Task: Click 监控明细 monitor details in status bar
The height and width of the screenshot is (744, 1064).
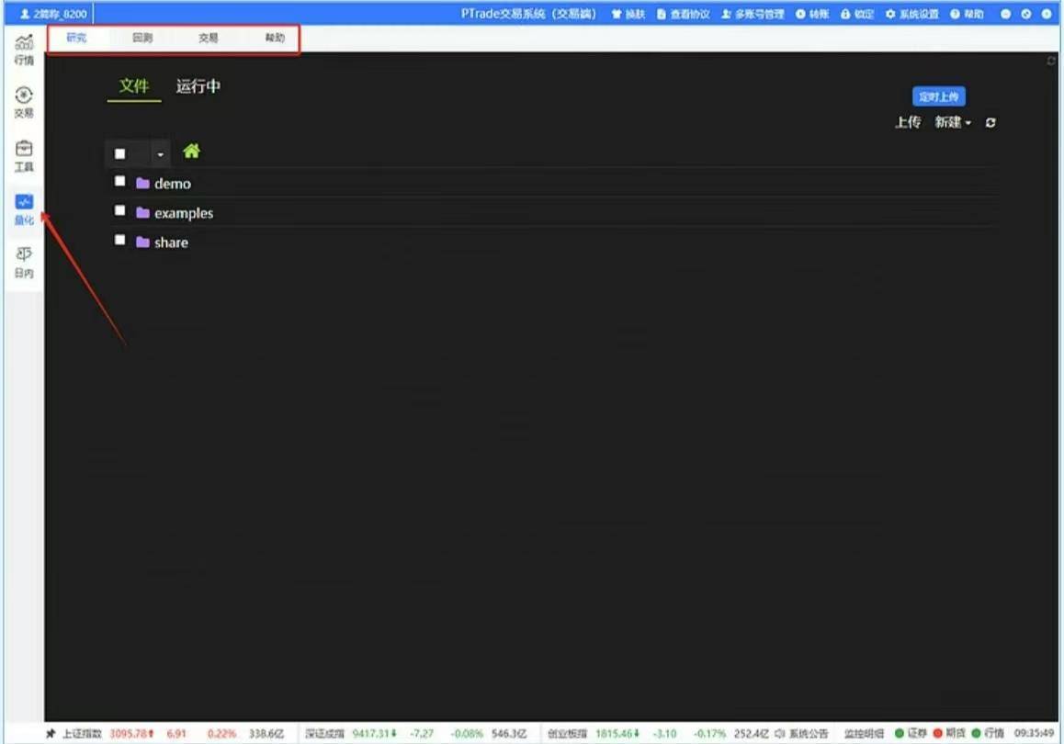Action: (864, 733)
